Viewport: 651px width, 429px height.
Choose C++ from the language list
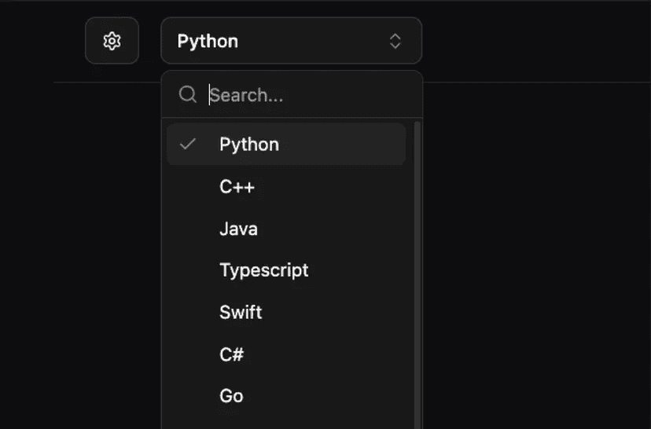[237, 187]
